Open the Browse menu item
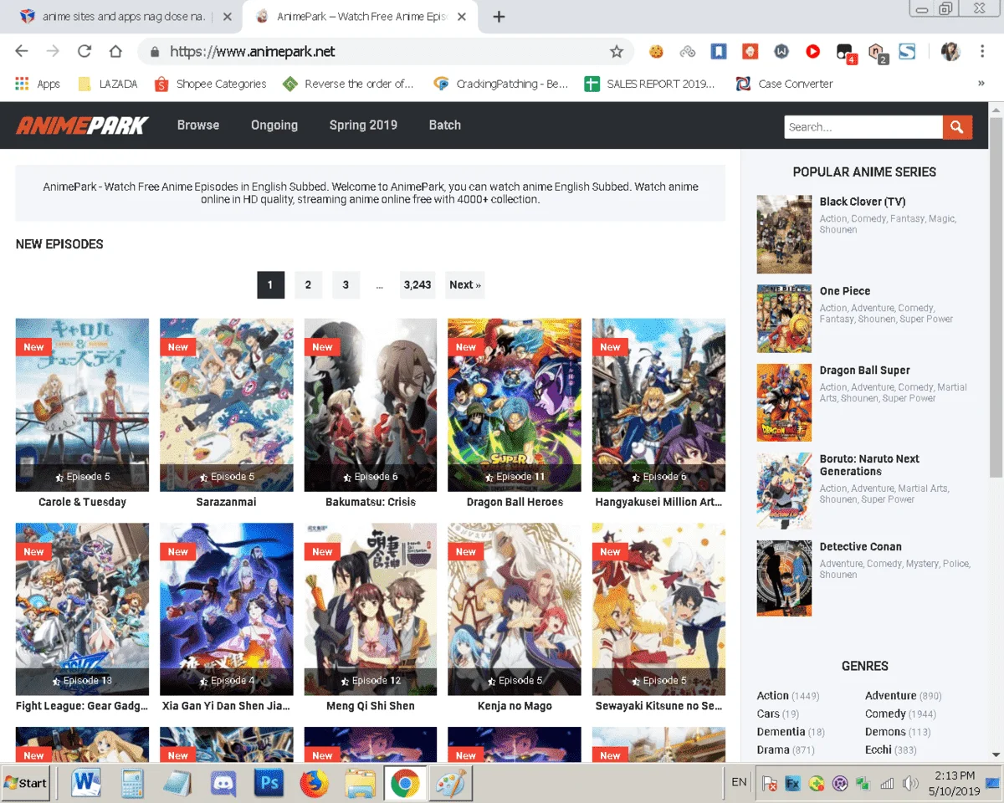 click(x=198, y=125)
